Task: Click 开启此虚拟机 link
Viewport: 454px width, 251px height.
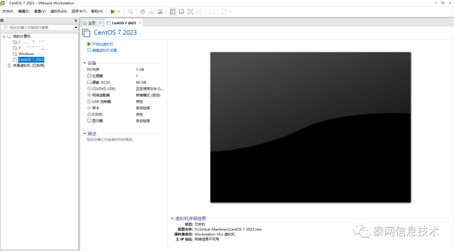Action: click(x=103, y=44)
